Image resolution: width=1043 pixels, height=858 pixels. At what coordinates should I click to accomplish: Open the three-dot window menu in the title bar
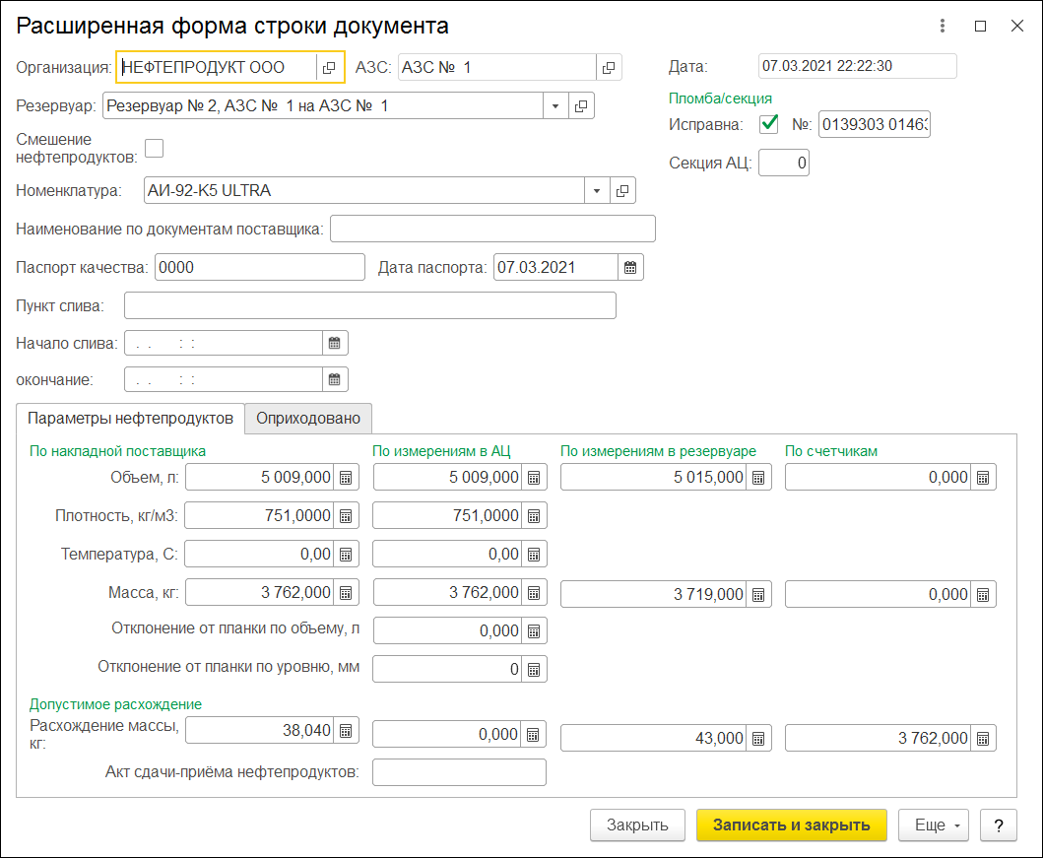click(x=943, y=27)
